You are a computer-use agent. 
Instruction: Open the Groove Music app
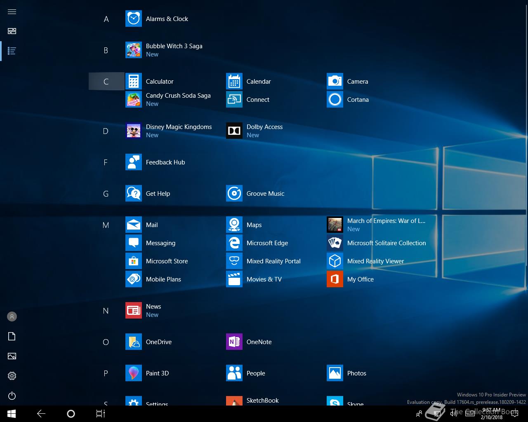click(255, 194)
